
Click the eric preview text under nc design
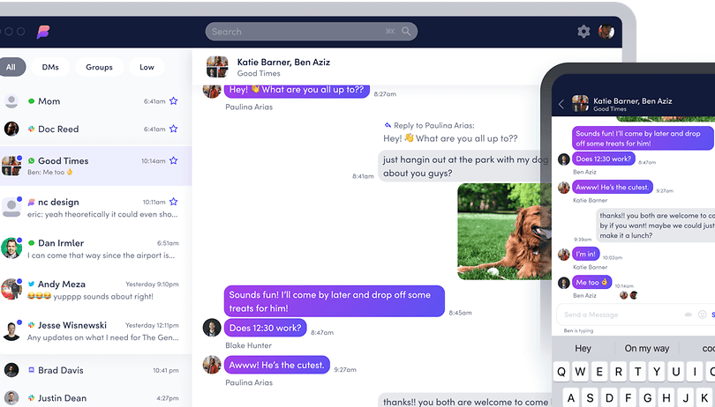click(102, 214)
